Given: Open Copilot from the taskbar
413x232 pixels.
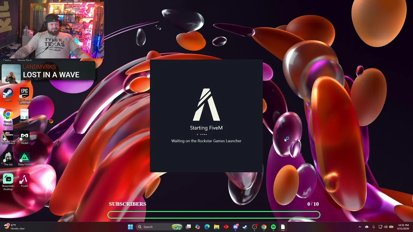Looking at the screenshot, I should [x=198, y=227].
